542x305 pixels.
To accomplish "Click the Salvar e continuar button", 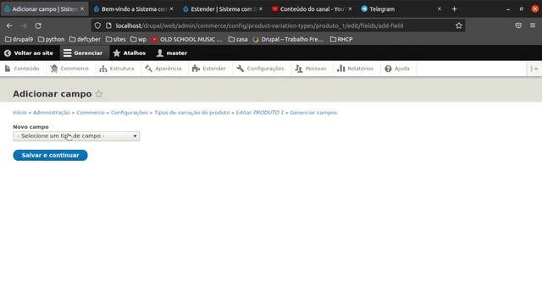I will tap(51, 155).
